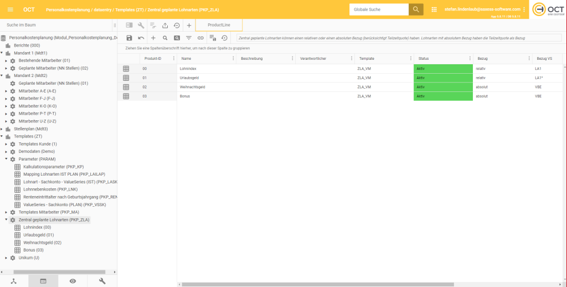567x287 pixels.
Task: Select the ProductLine tab
Action: pyautogui.click(x=219, y=25)
